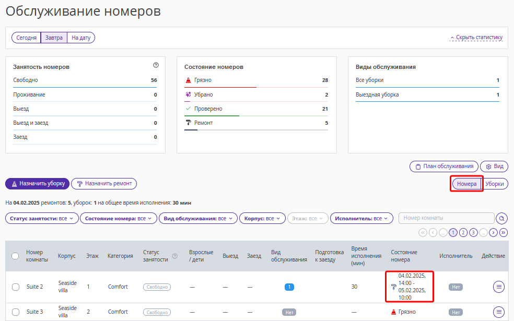514x321 pixels.
Task: Expand the Статус занятости filter dropdown
Action: (42, 218)
